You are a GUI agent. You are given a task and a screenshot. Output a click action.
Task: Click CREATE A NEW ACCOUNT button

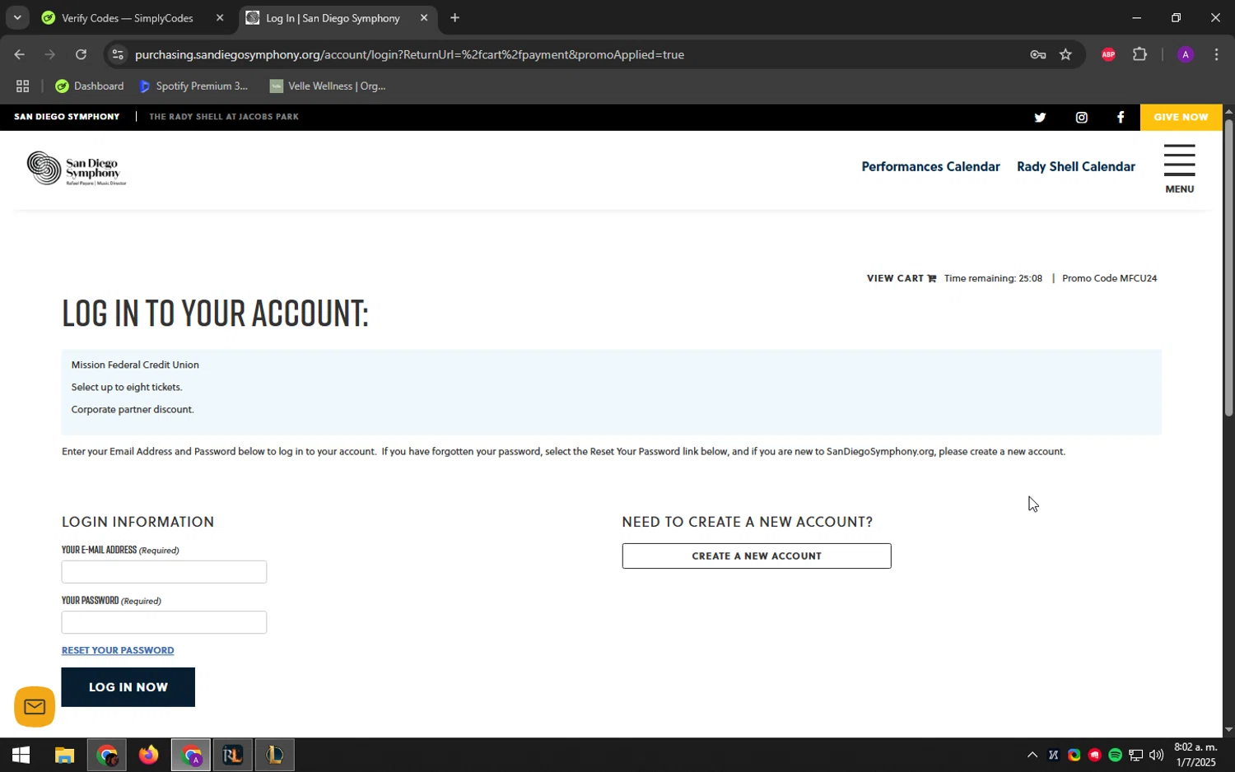[x=757, y=556]
